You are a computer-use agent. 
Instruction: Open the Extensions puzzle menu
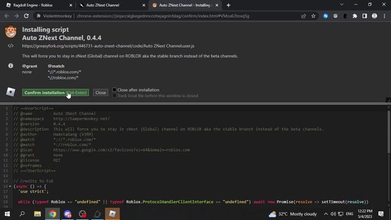pyautogui.click(x=355, y=16)
